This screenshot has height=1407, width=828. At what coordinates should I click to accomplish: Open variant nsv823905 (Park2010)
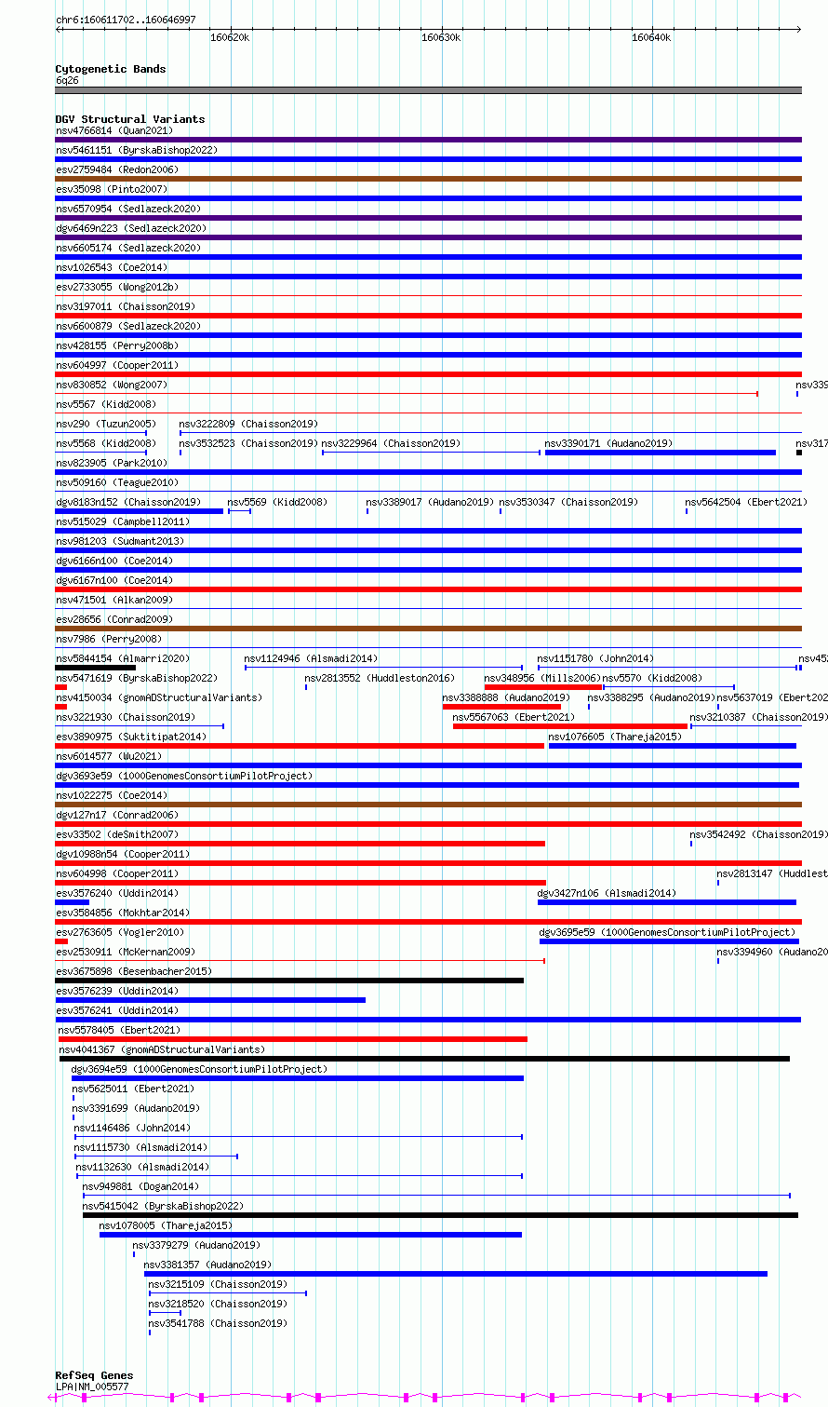pos(111,463)
